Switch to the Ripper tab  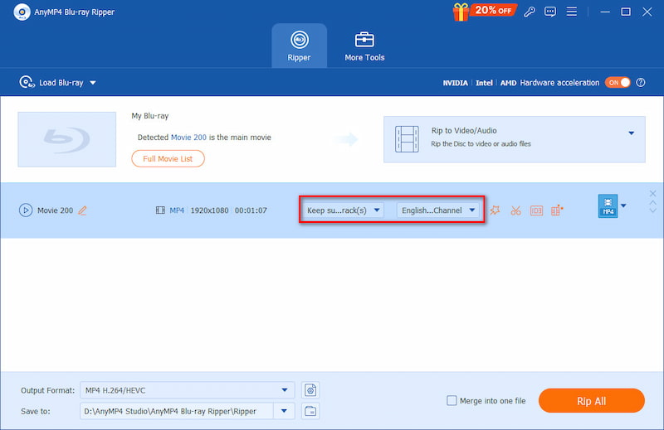(x=299, y=46)
